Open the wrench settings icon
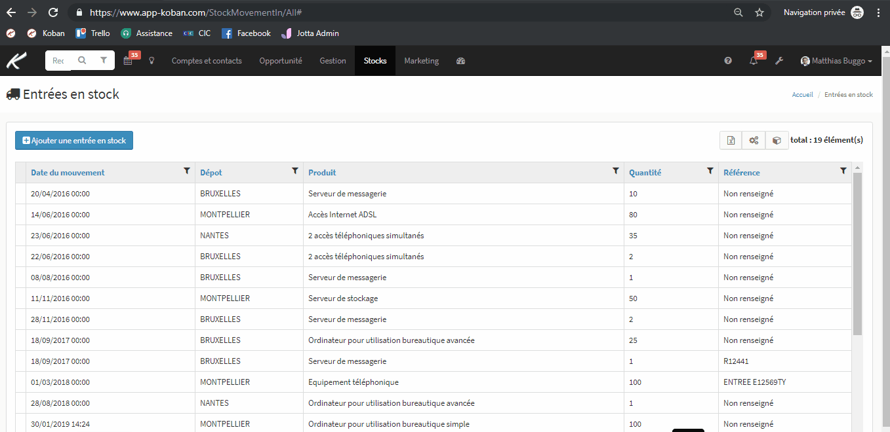Screen dimensions: 890x432 pos(779,61)
